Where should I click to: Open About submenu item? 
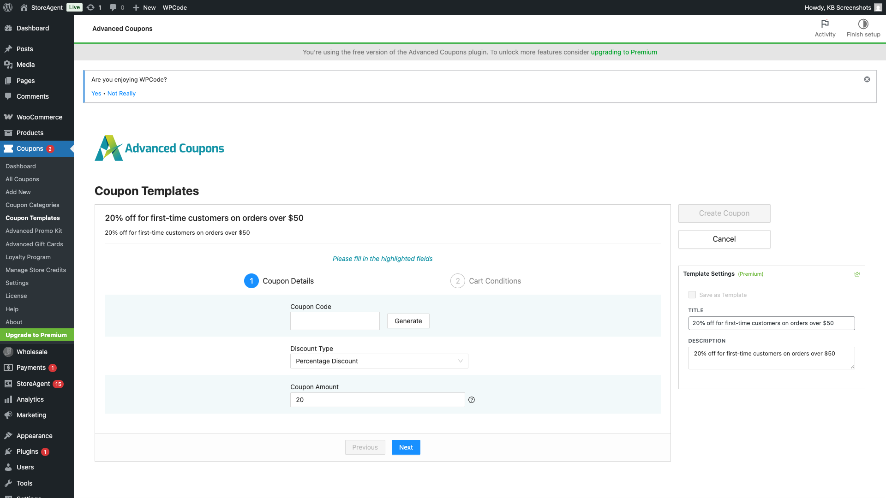(14, 322)
